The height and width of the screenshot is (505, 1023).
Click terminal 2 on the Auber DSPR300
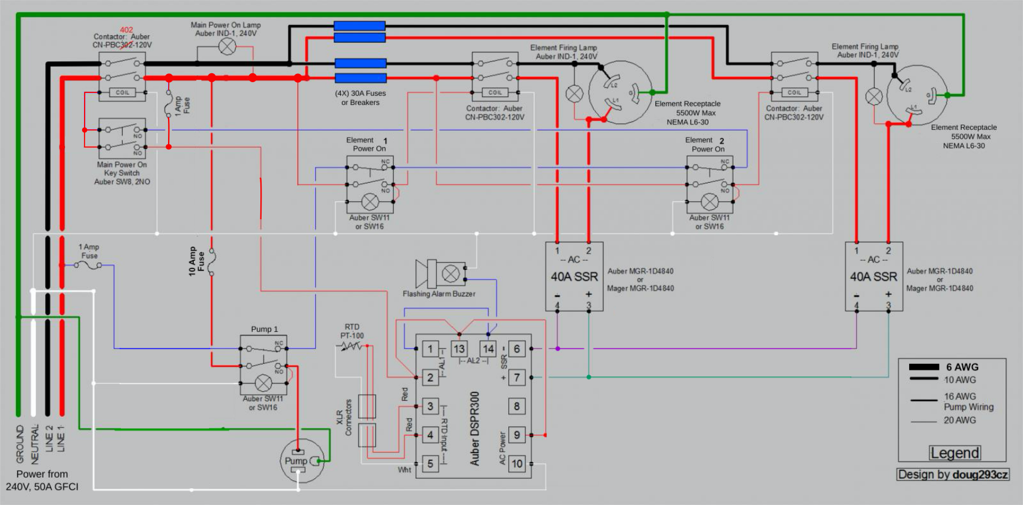[x=430, y=378]
